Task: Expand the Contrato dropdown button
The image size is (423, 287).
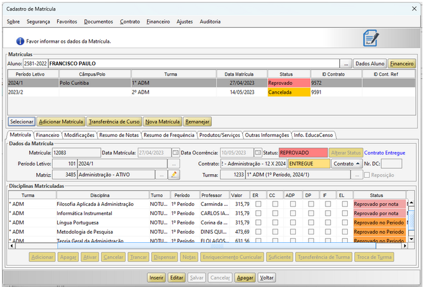Action: pyautogui.click(x=347, y=164)
